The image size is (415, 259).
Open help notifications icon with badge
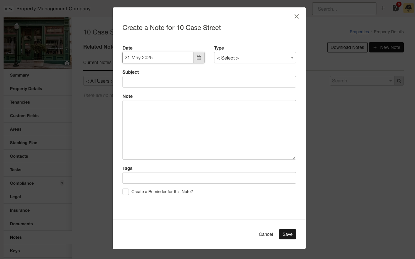tap(396, 8)
